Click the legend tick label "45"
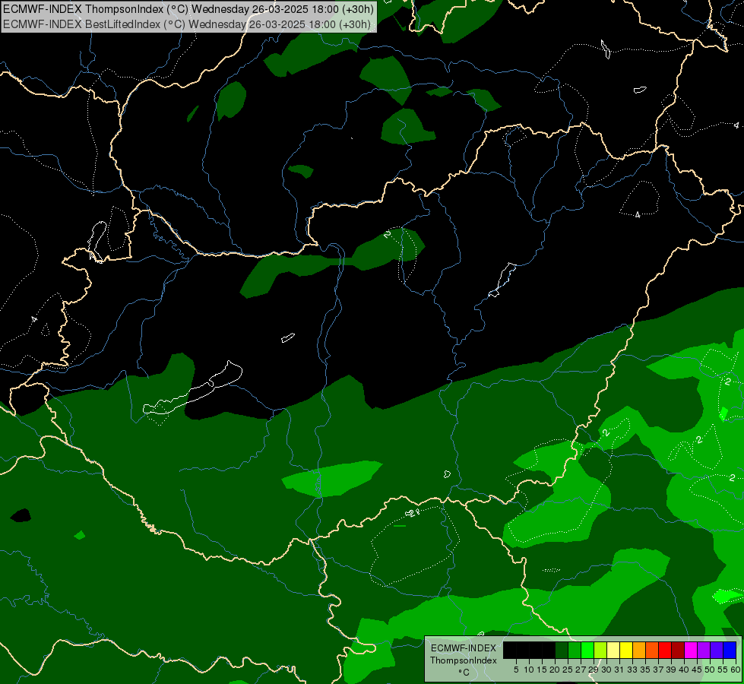744x684 pixels. (x=697, y=670)
